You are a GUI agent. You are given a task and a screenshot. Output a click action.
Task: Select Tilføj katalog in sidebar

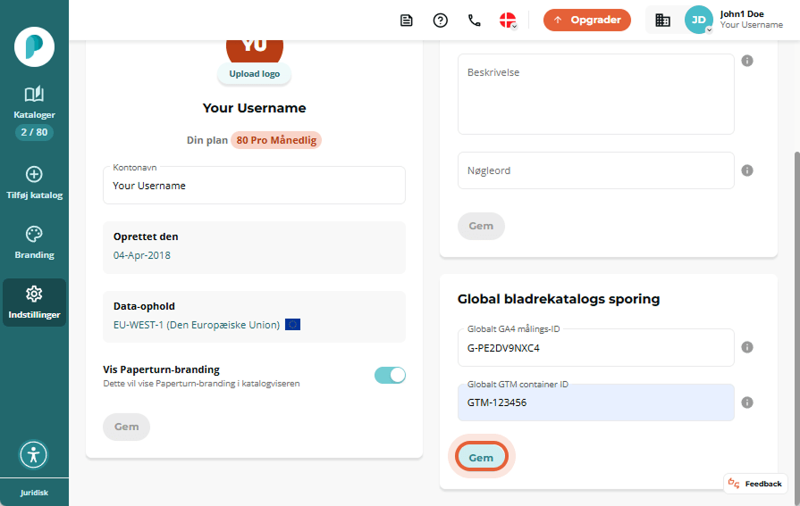pyautogui.click(x=34, y=183)
